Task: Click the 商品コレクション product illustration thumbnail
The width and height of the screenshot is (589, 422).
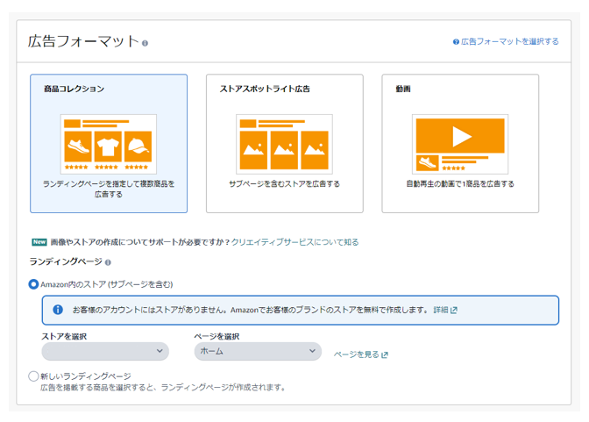Action: click(108, 144)
